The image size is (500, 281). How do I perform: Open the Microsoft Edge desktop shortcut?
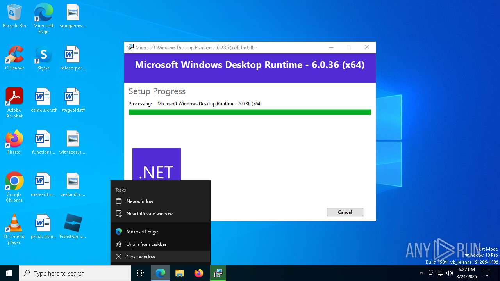tap(43, 19)
